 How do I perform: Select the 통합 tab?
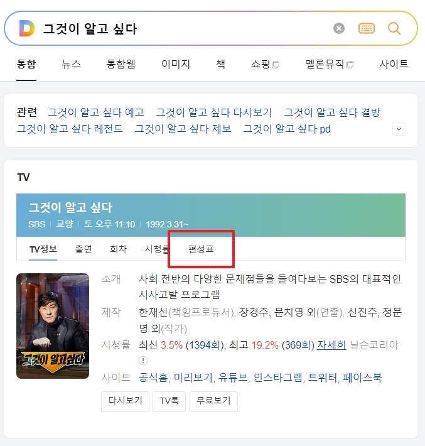pos(26,64)
